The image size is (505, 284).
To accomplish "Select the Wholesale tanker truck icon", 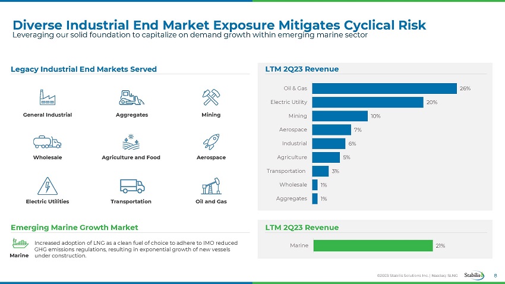I will [x=47, y=141].
